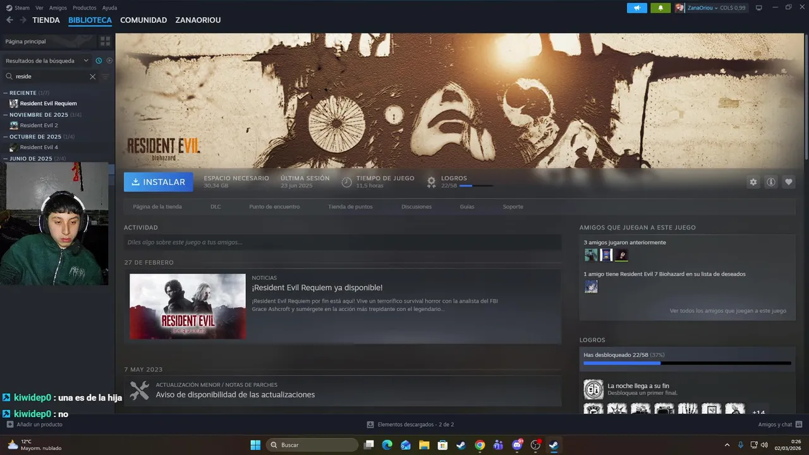Open Página de la tienda tab

(x=157, y=207)
